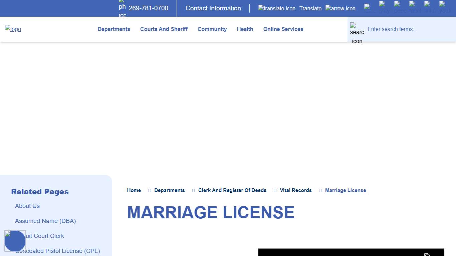Expand the Community menu
Image resolution: width=456 pixels, height=256 pixels.
coord(212,29)
